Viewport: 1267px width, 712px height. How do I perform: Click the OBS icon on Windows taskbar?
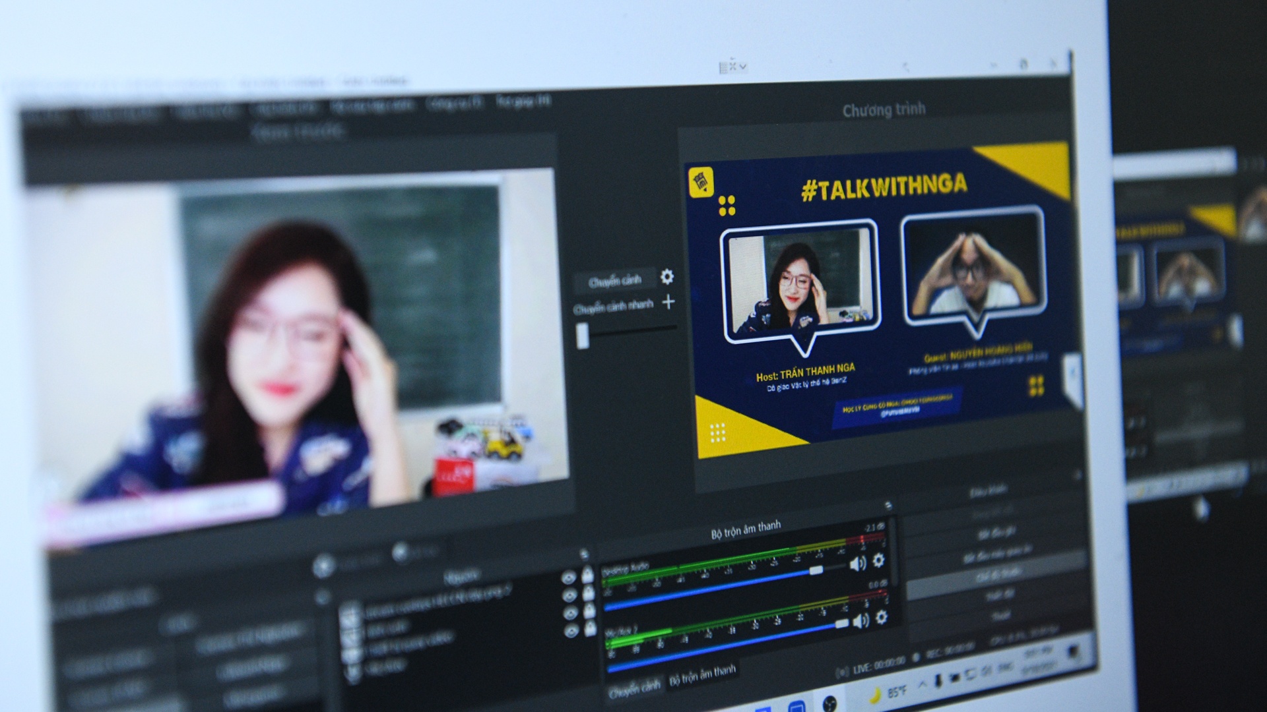(829, 703)
